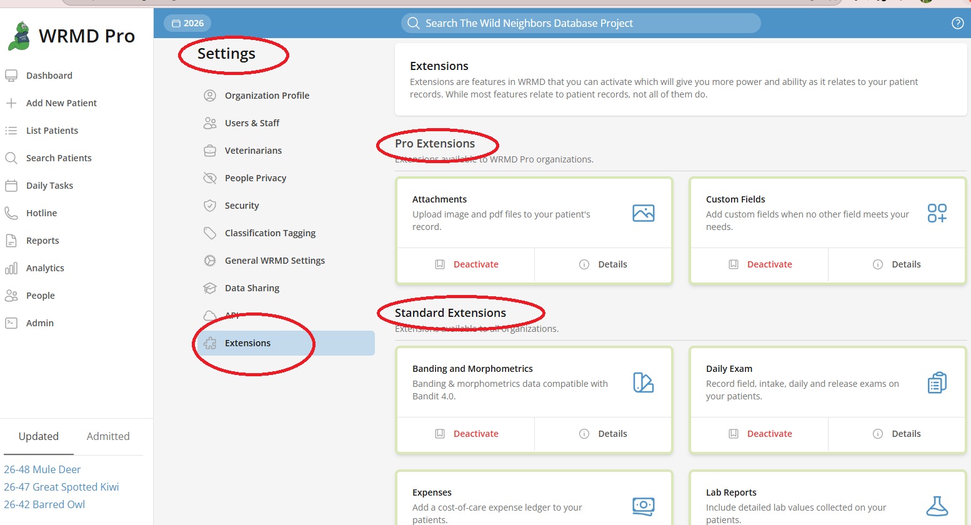Open the List Patients page

pos(52,131)
